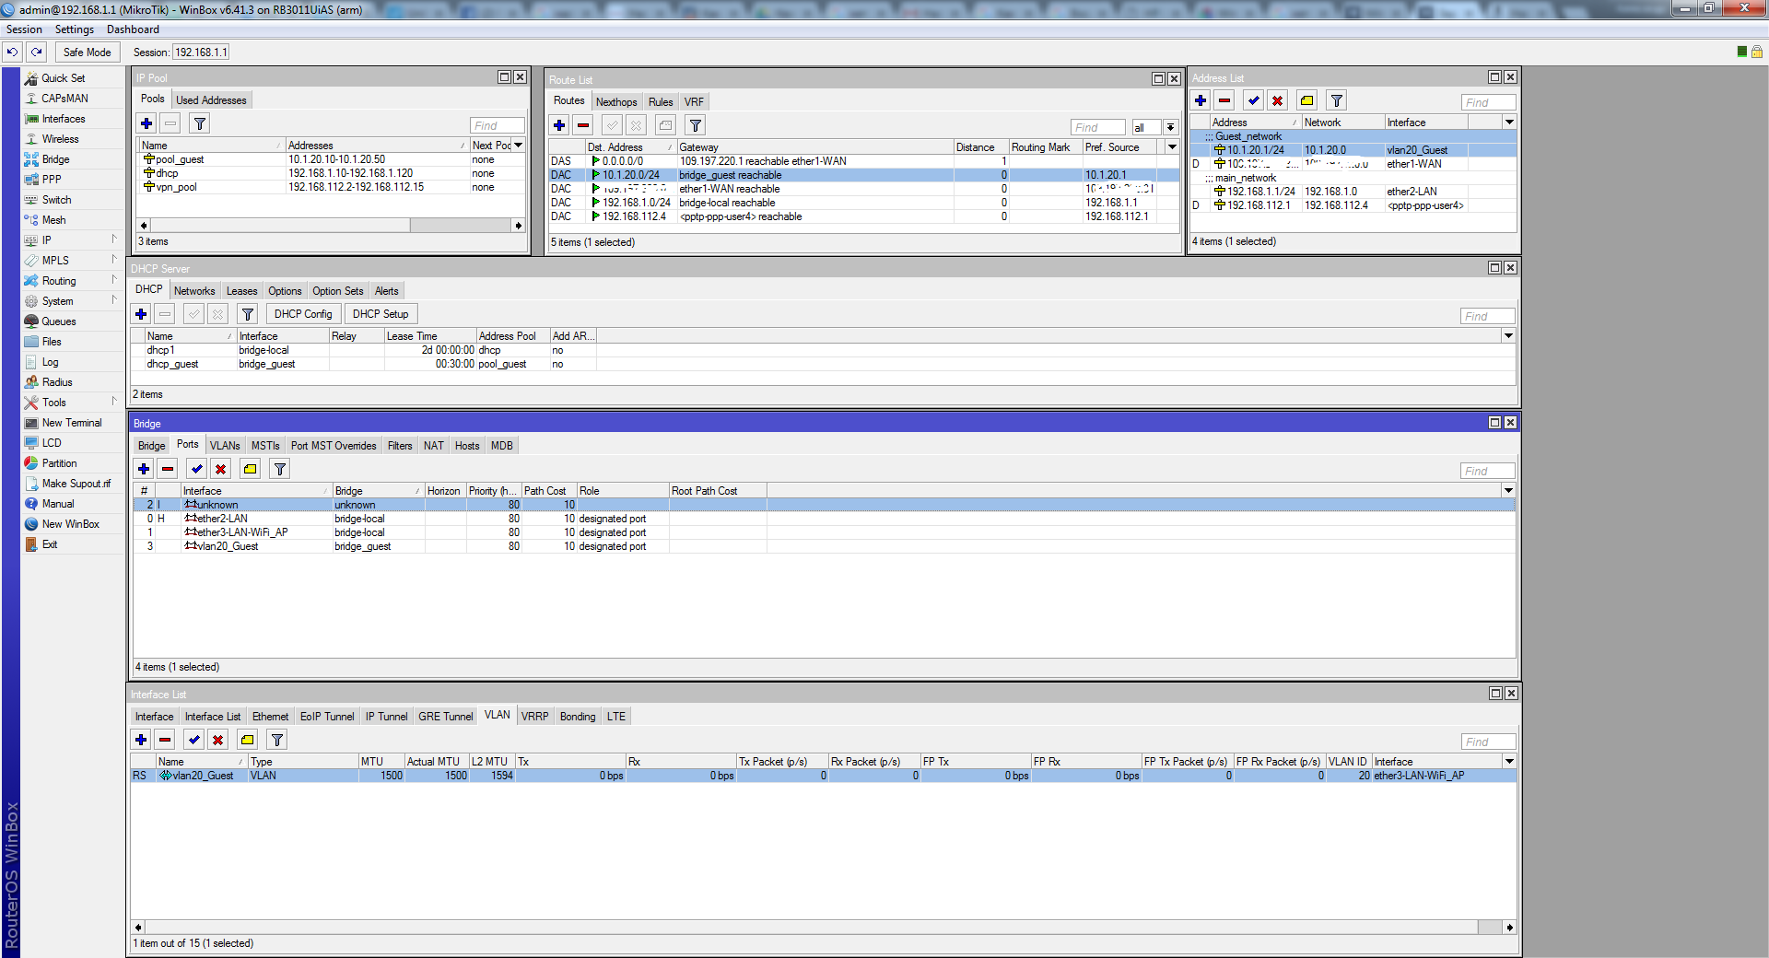Open the Settings menu
The image size is (1769, 958).
click(75, 29)
